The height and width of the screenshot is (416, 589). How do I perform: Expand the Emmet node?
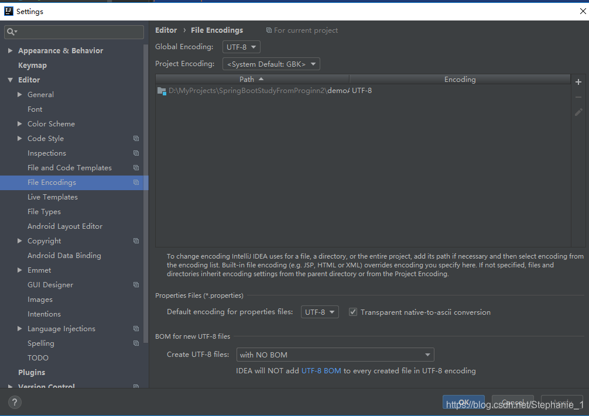(19, 270)
